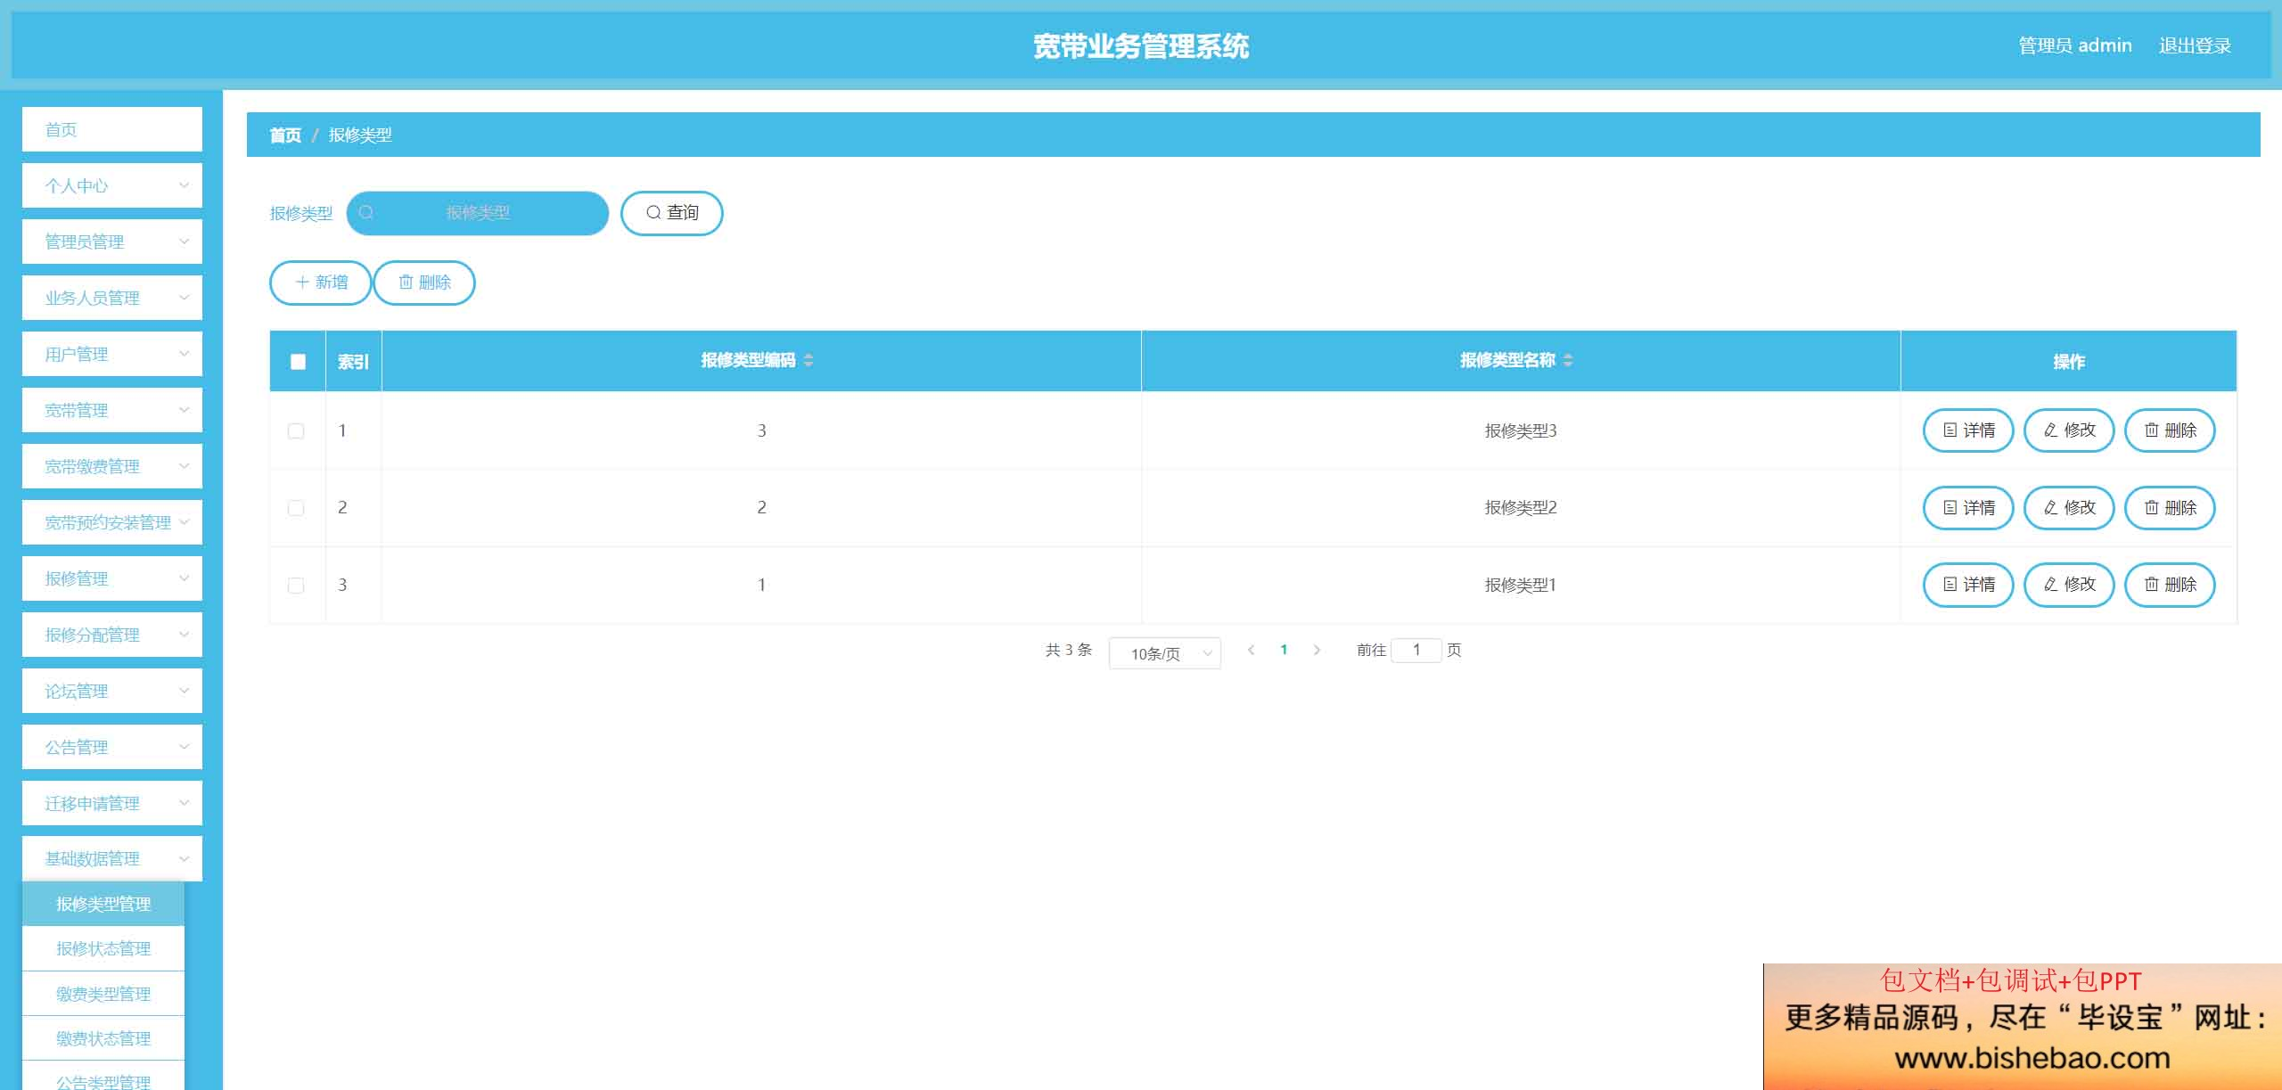The height and width of the screenshot is (1090, 2282).
Task: Check the row for 报修类型2
Action: click(296, 507)
